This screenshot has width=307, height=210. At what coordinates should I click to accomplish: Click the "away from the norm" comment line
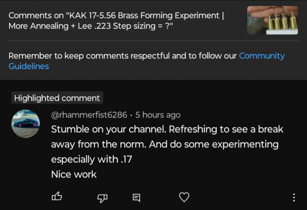pos(165,144)
